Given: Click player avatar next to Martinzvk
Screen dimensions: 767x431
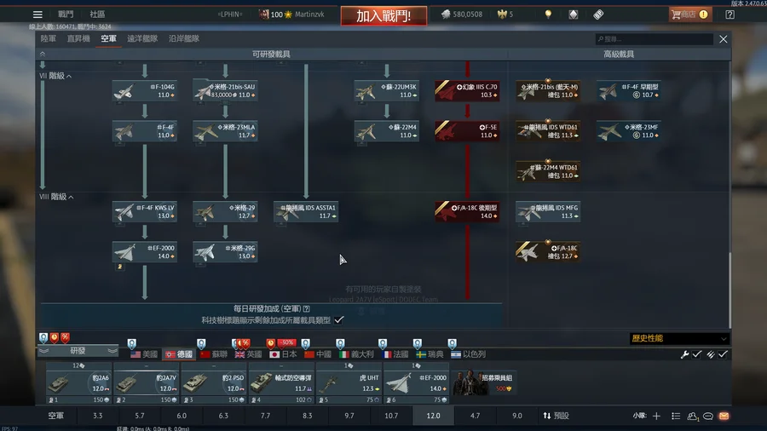Looking at the screenshot, I should click(263, 14).
